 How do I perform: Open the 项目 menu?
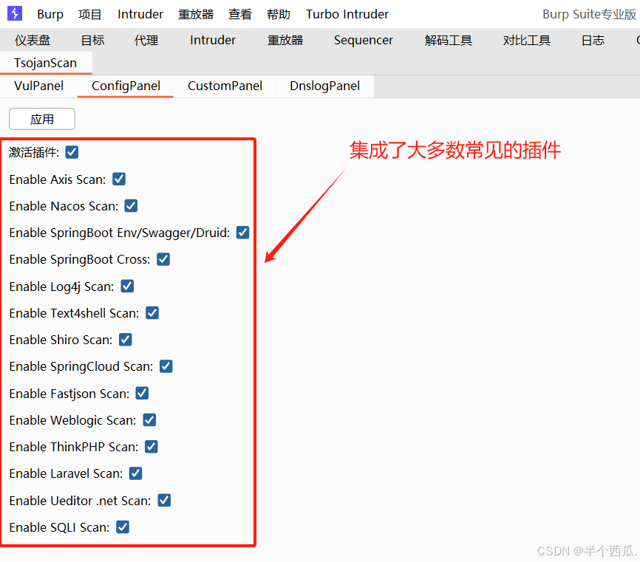pyautogui.click(x=90, y=14)
